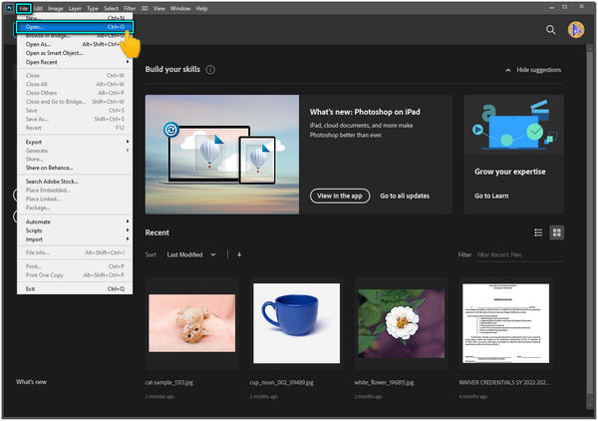
Task: Switch recent files to list view
Action: 538,232
